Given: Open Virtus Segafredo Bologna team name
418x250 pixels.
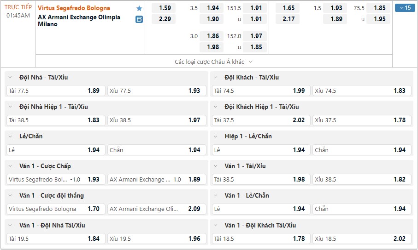Looking at the screenshot, I should pyautogui.click(x=74, y=8).
